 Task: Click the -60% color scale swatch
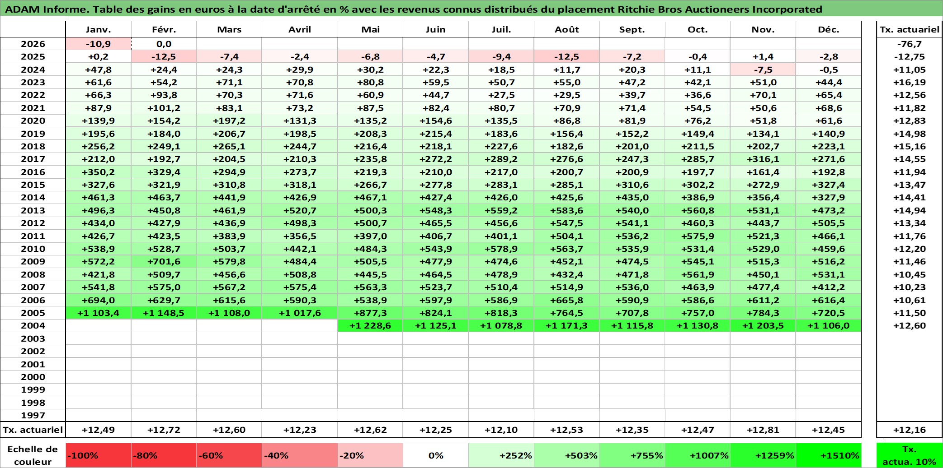tap(229, 455)
